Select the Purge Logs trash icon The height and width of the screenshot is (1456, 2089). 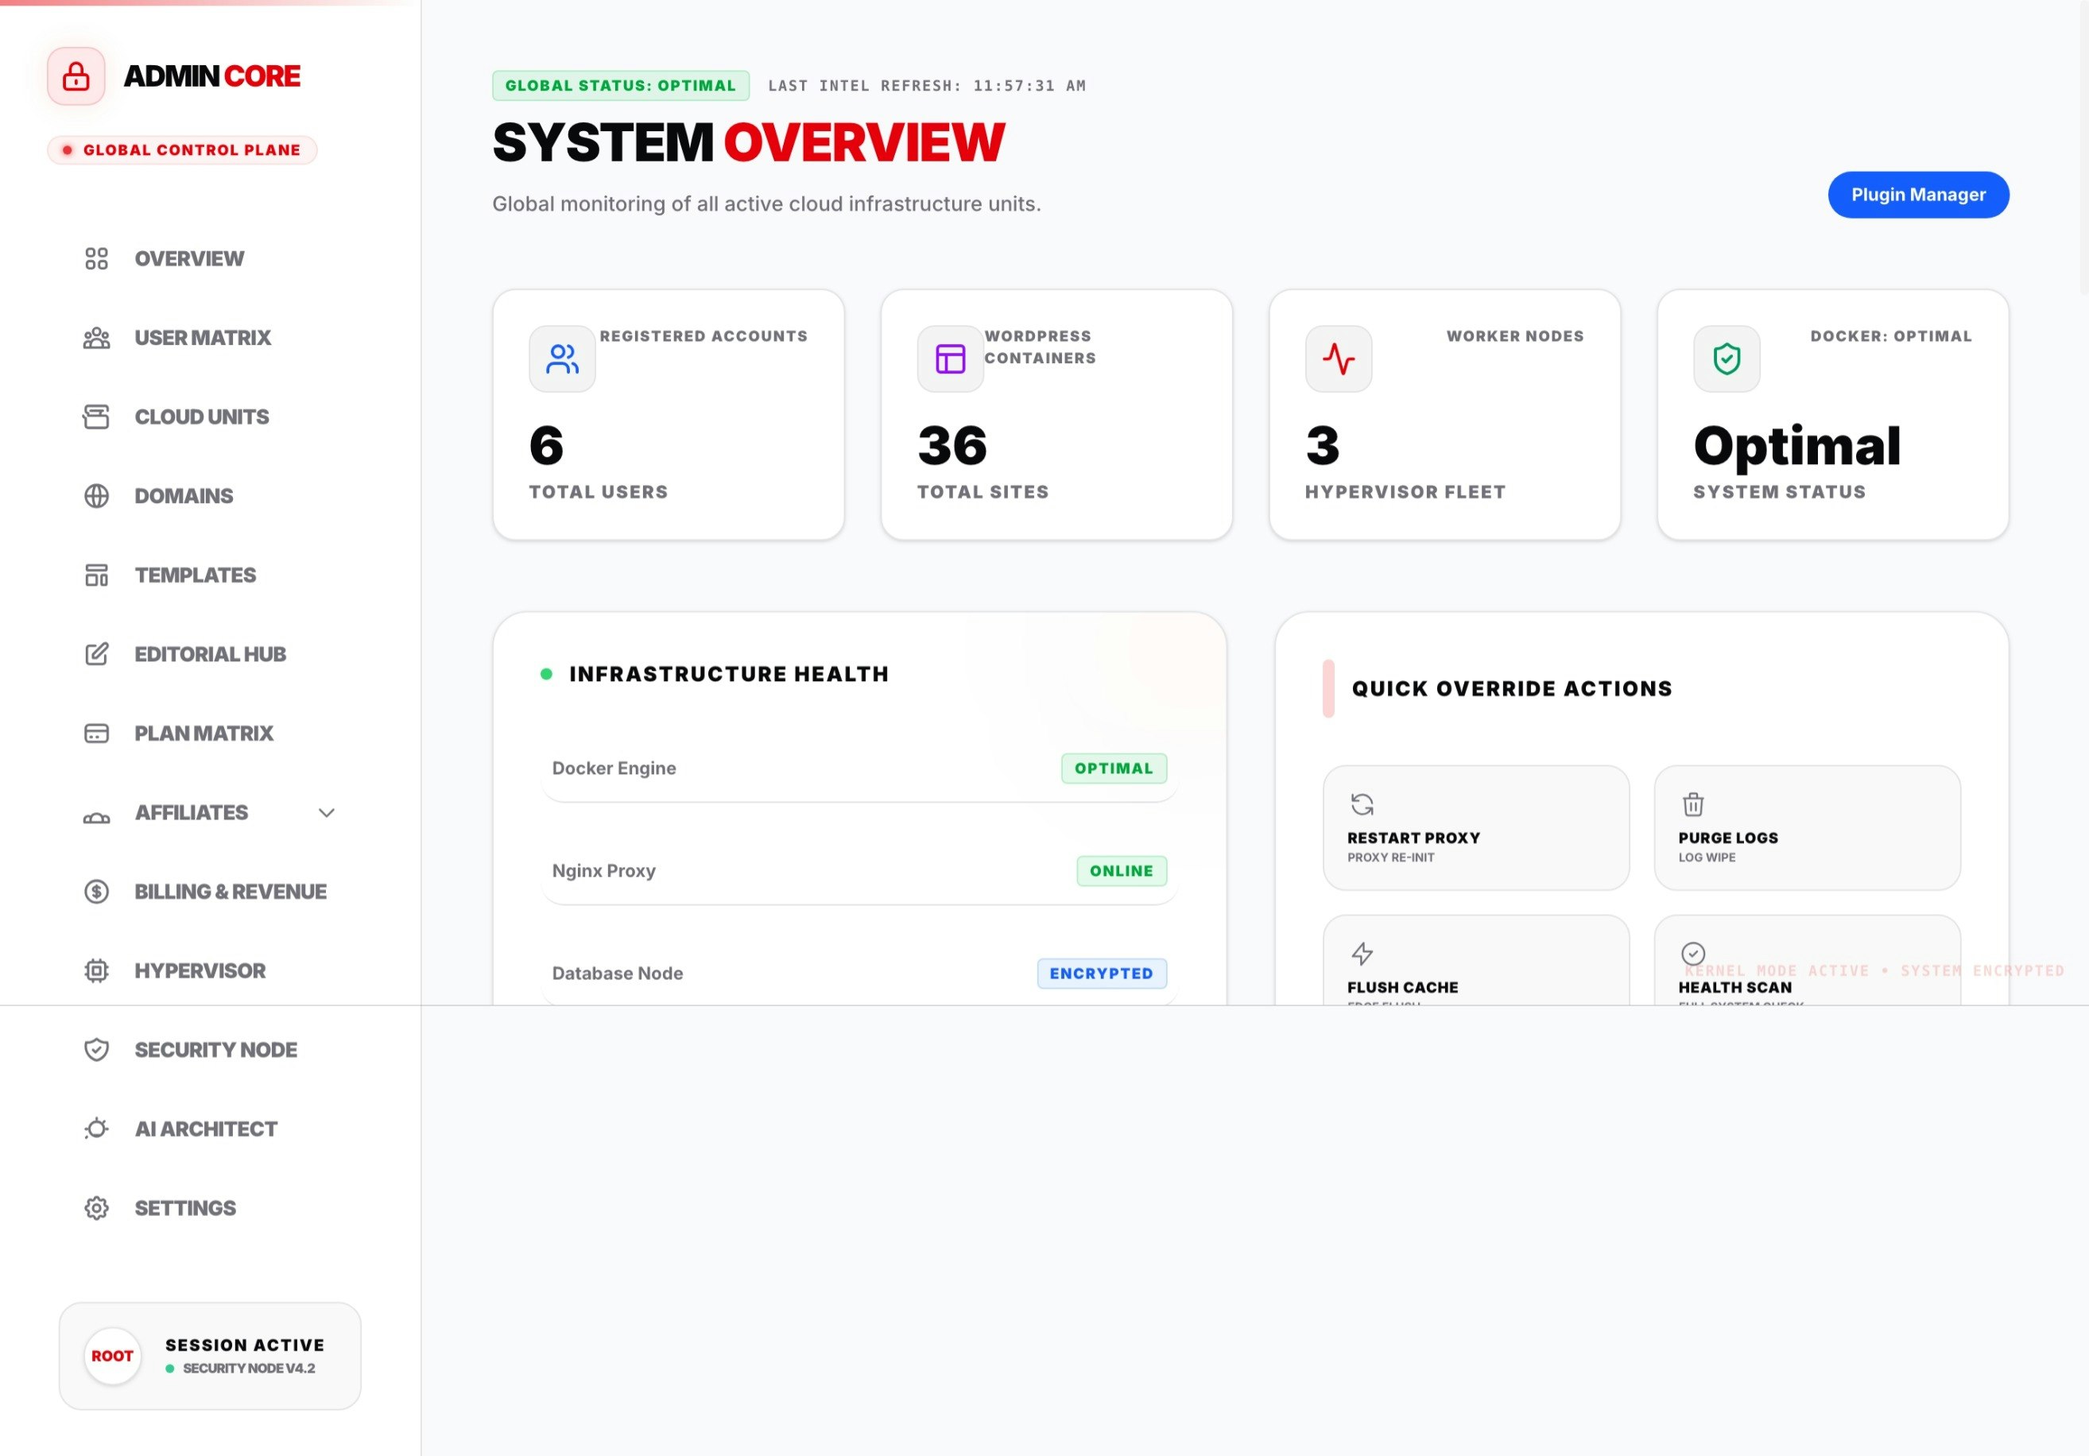1693,804
